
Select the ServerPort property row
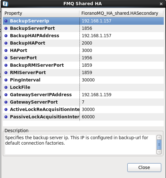[x=83, y=58]
